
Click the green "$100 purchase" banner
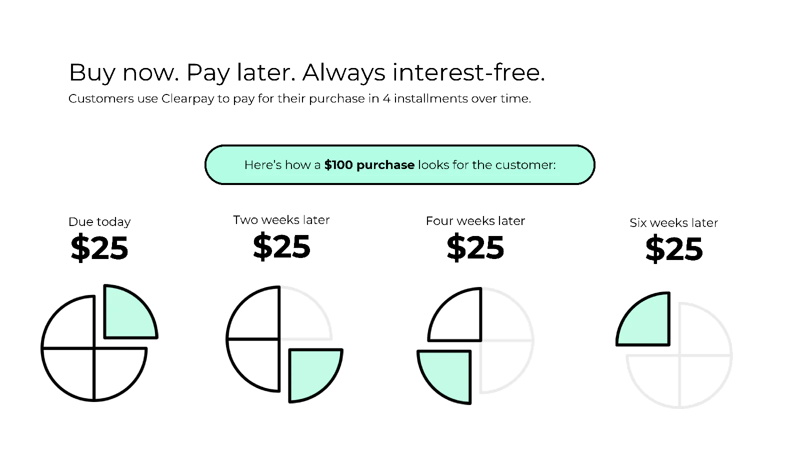click(x=399, y=165)
